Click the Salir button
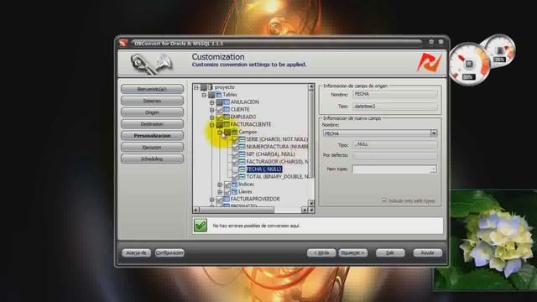Image resolution: width=537 pixels, height=302 pixels. 390,253
